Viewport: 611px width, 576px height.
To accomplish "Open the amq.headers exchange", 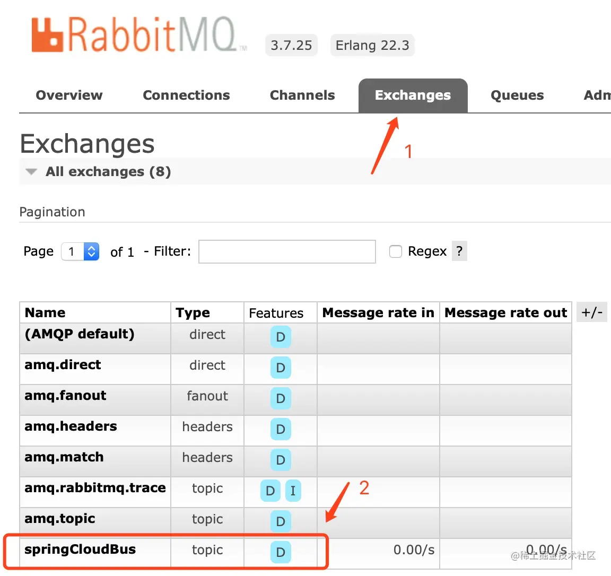I will point(71,426).
